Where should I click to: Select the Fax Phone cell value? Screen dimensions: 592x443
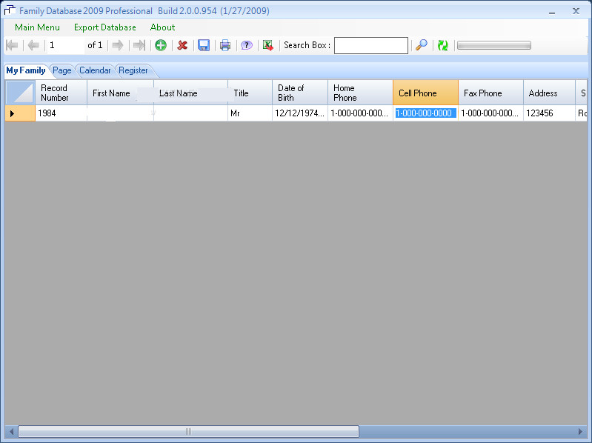pyautogui.click(x=490, y=113)
